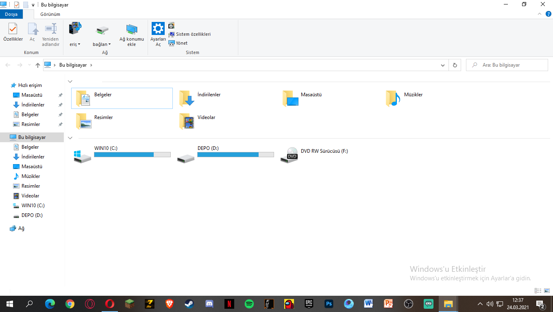553x312 pixels.
Task: Select Bu bilgisayar in the navigation pane
Action: point(32,137)
